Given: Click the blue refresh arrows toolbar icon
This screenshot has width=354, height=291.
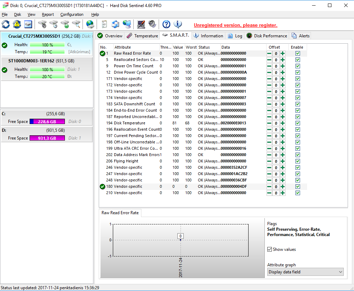Looking at the screenshot, I should pyautogui.click(x=6, y=24).
